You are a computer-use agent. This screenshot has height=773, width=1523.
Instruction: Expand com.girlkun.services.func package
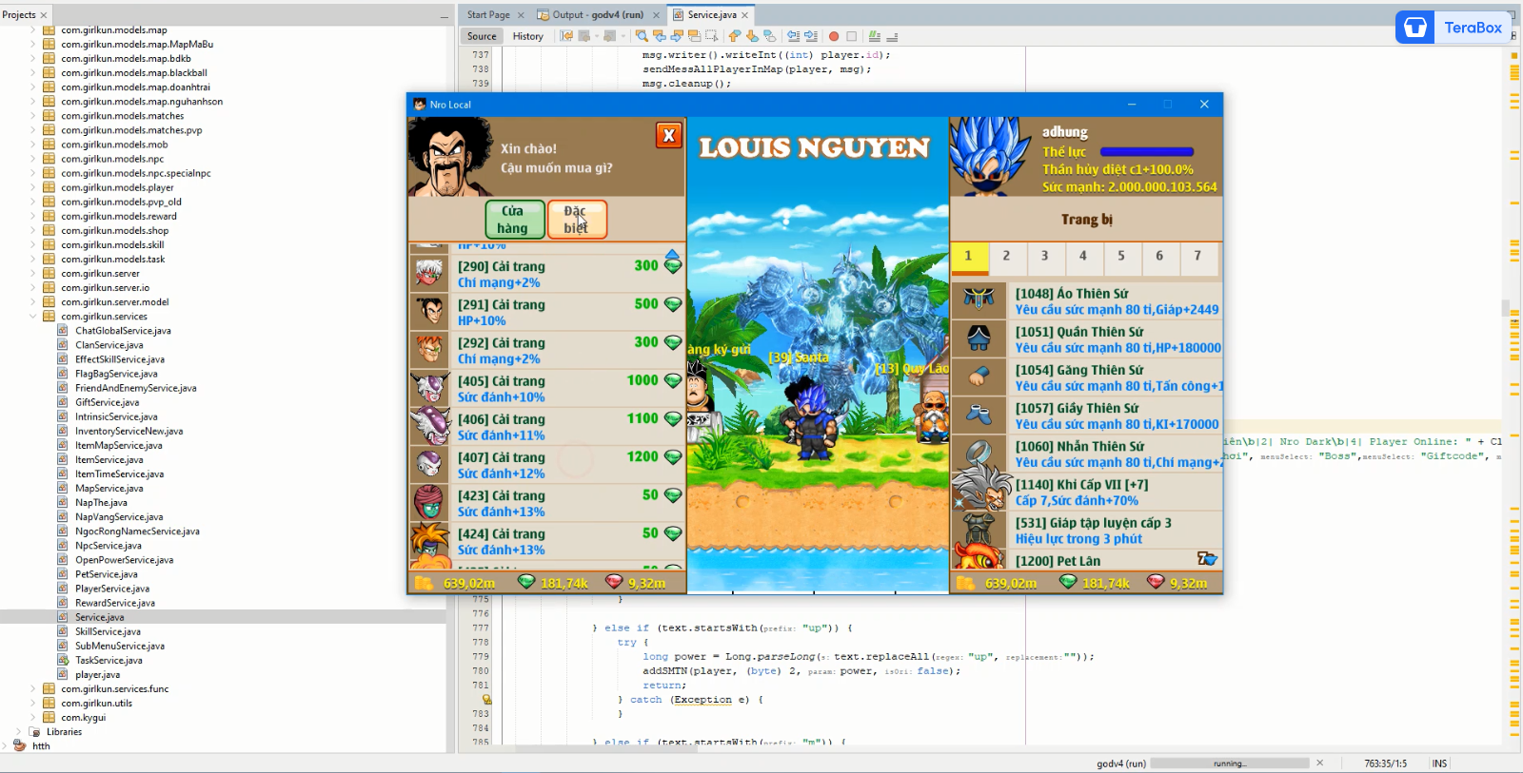point(32,689)
